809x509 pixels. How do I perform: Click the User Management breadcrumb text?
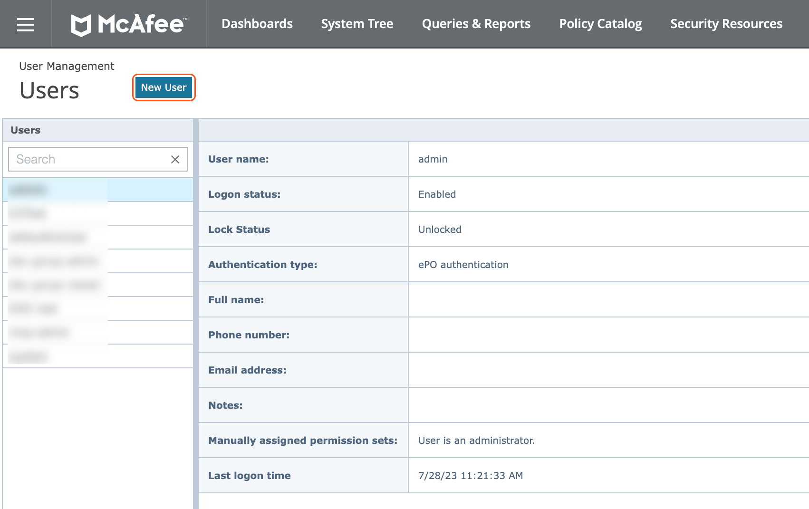[67, 66]
